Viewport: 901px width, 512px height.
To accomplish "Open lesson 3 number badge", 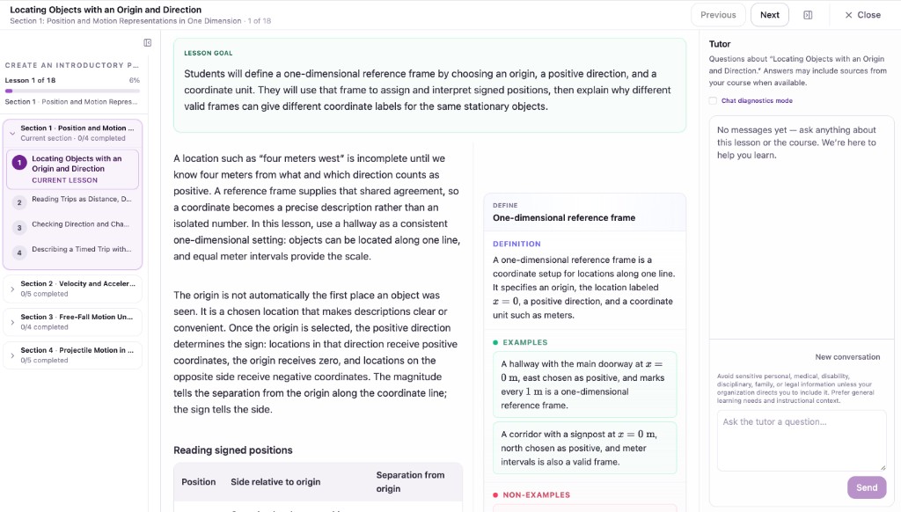I will (19, 228).
